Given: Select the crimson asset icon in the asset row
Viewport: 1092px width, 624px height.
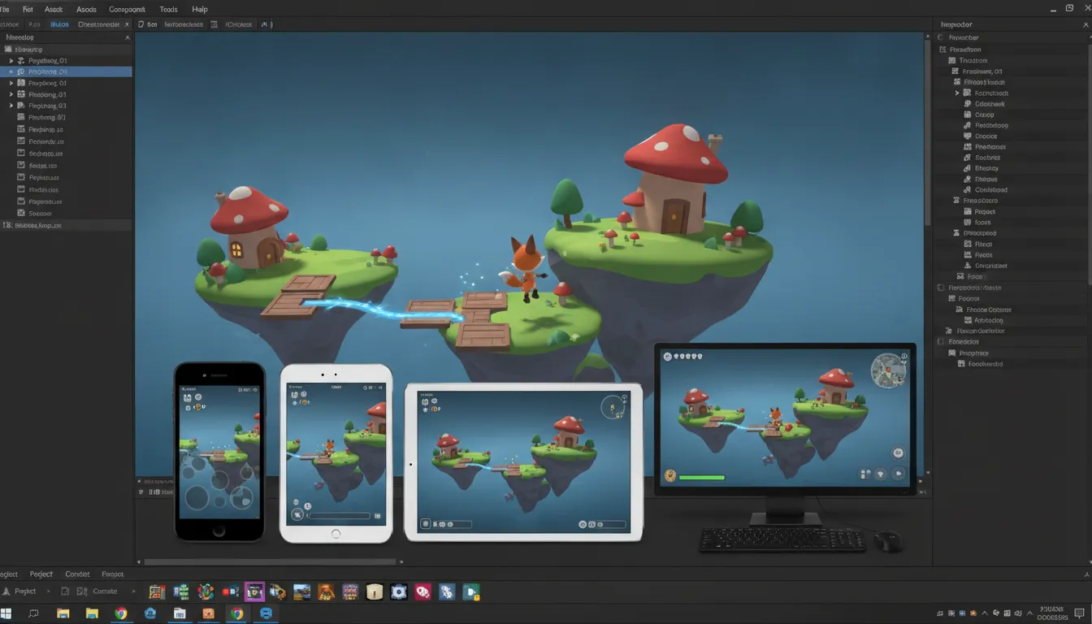Looking at the screenshot, I should pyautogui.click(x=422, y=591).
